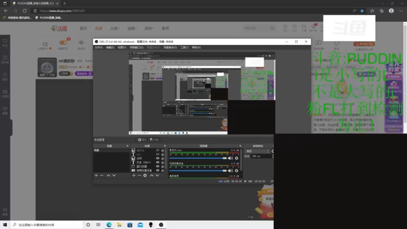
Task: Reload the page in the browser
Action: pos(24,11)
